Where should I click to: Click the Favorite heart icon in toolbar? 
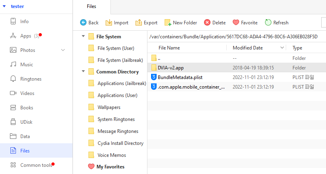coord(236,22)
